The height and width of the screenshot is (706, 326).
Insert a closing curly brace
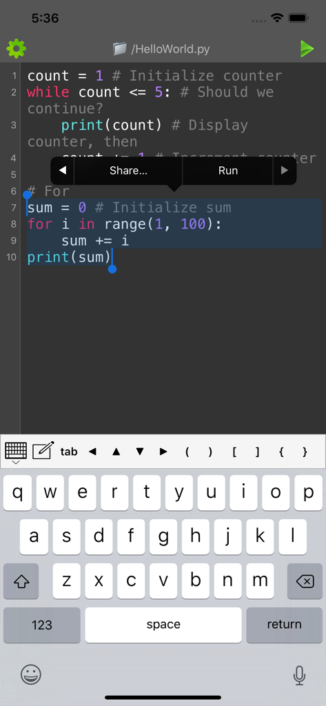305,452
